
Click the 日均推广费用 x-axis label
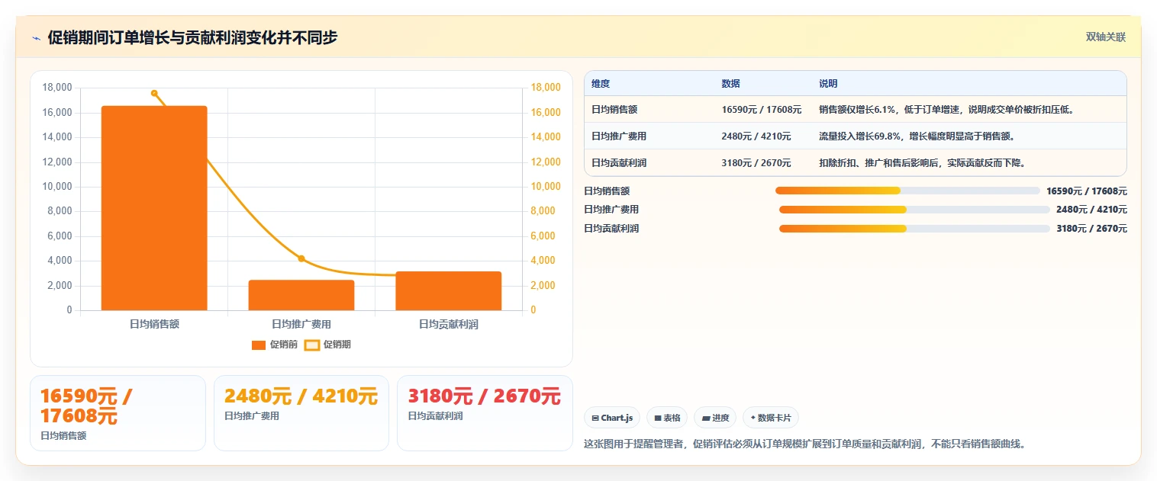[301, 324]
